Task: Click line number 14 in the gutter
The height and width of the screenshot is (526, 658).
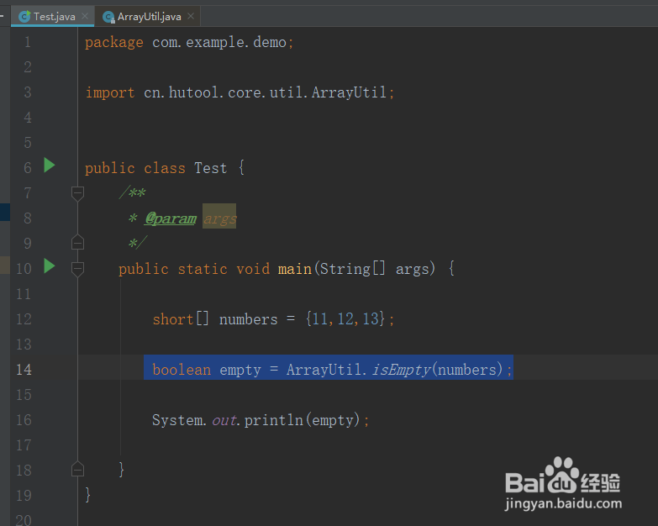Action: pyautogui.click(x=24, y=370)
